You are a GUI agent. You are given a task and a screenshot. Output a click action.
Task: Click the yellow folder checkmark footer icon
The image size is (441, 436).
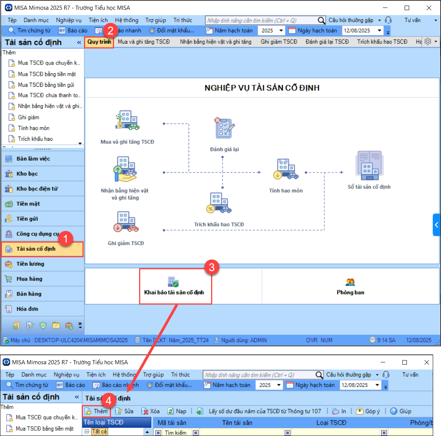[56, 326]
